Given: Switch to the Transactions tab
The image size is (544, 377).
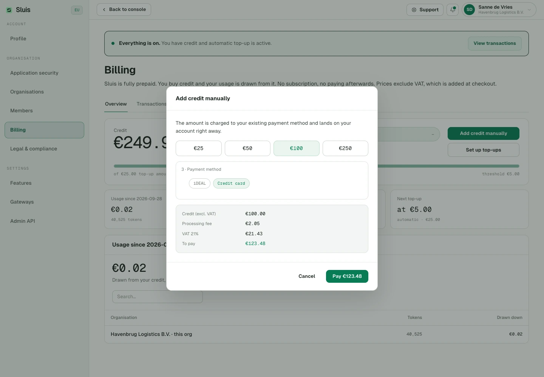Looking at the screenshot, I should coord(151,104).
